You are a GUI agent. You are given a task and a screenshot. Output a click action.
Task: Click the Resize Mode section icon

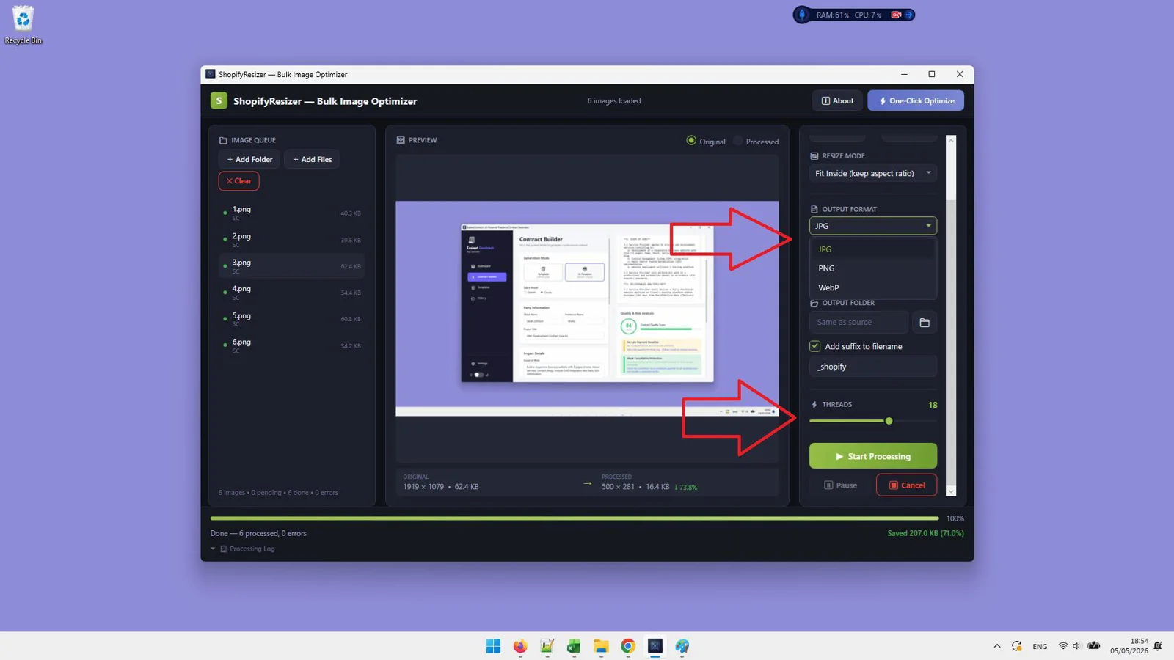[x=814, y=156]
